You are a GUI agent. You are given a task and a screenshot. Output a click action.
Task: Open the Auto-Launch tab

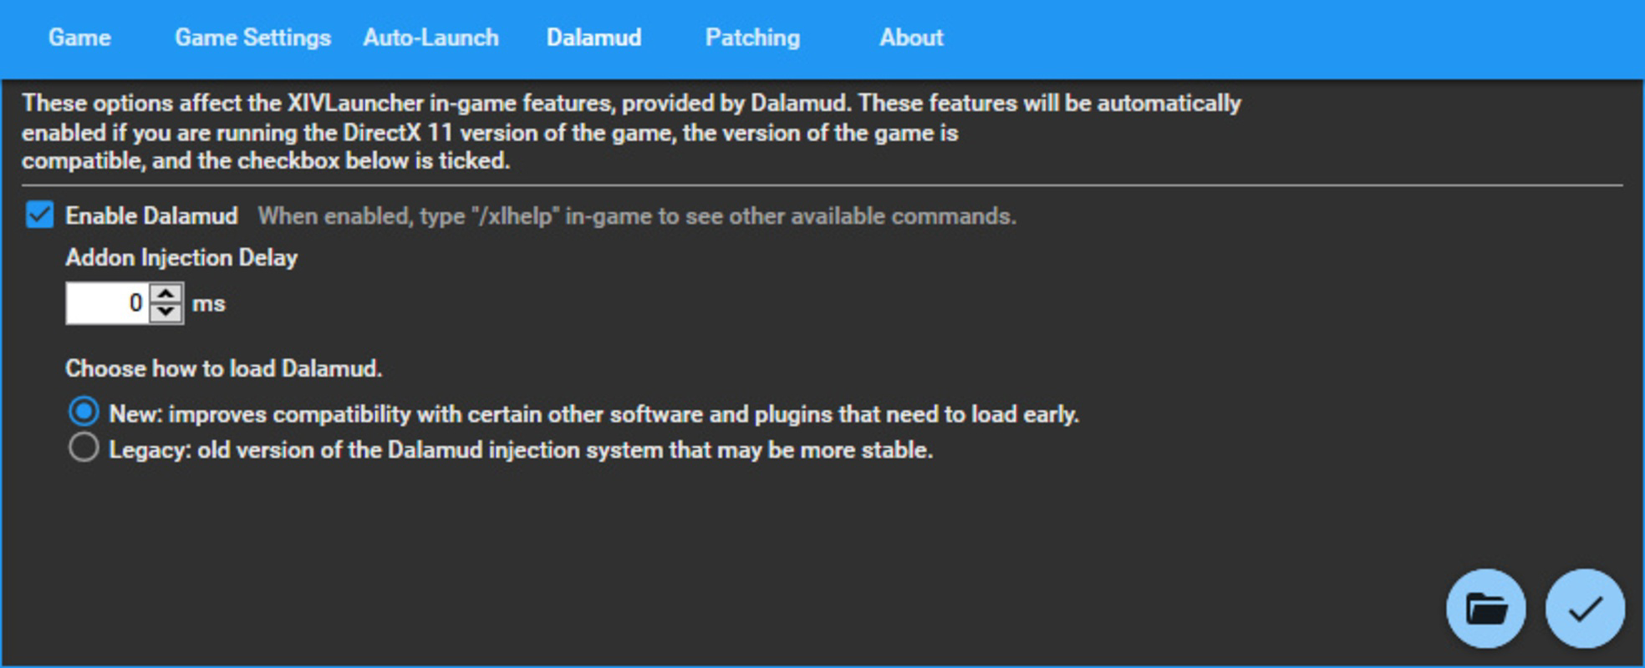click(430, 38)
